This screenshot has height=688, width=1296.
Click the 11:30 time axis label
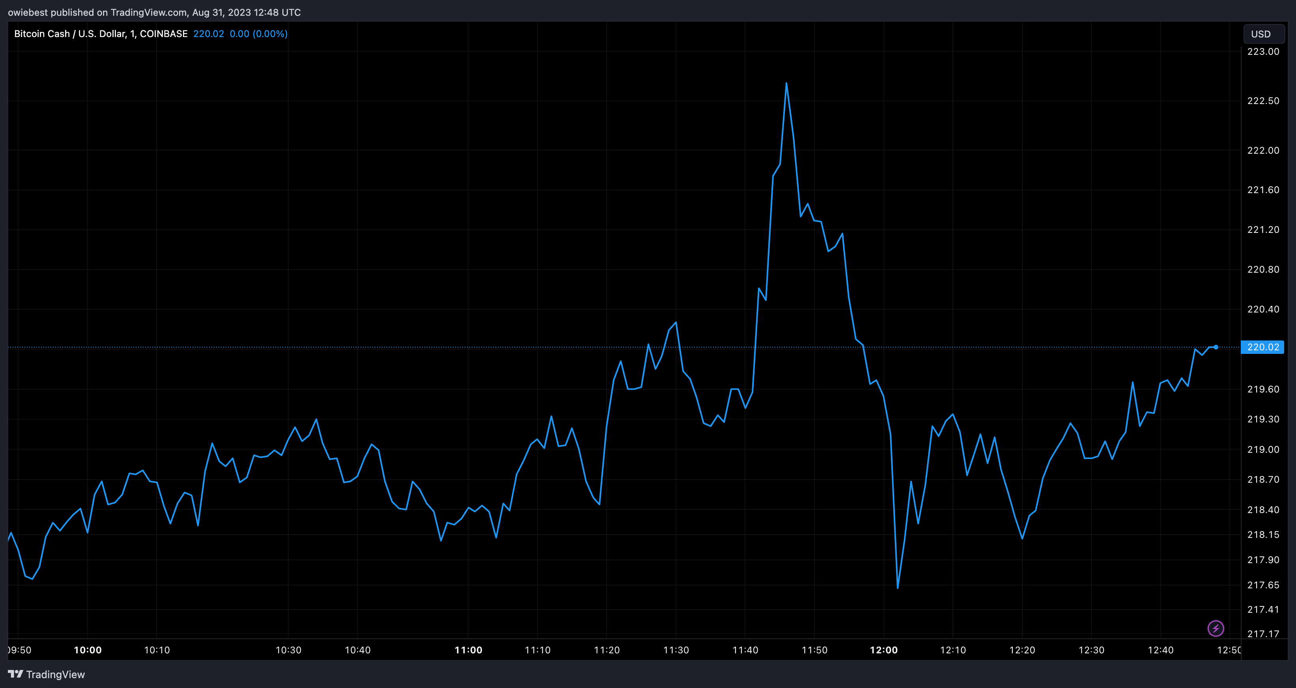(x=676, y=650)
